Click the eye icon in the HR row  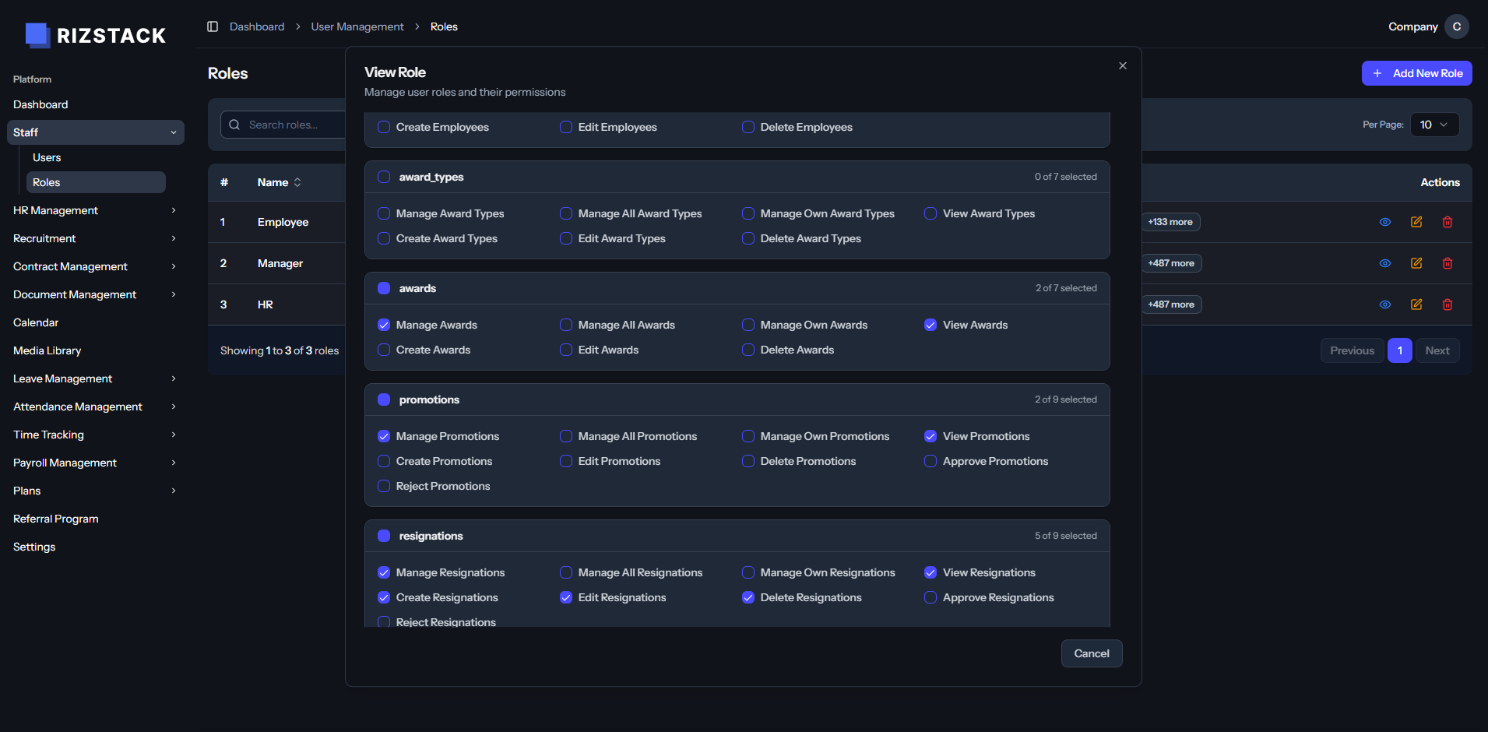(1385, 304)
